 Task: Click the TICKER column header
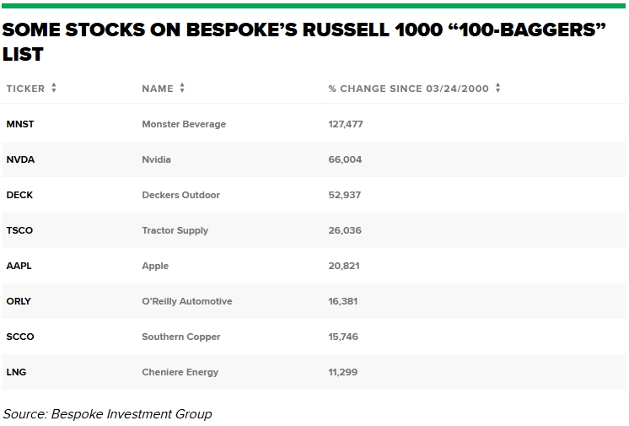pos(25,89)
